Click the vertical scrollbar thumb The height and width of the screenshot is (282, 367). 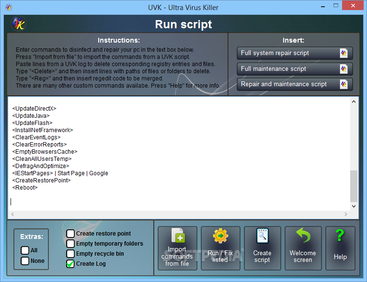[x=354, y=186]
